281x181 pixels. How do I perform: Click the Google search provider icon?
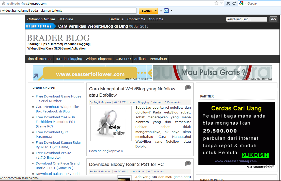(x=241, y=3)
